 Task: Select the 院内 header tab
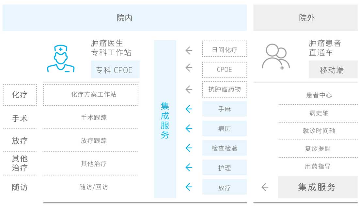pyautogui.click(x=124, y=18)
